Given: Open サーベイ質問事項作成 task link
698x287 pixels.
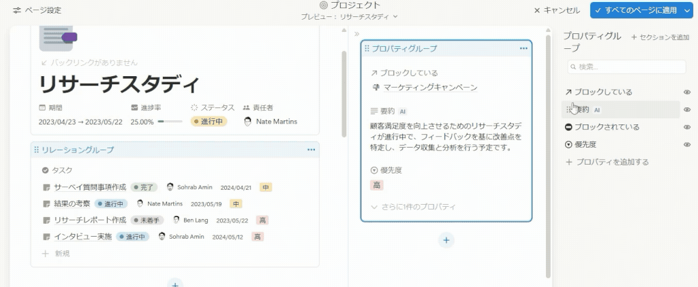Looking at the screenshot, I should 90,187.
